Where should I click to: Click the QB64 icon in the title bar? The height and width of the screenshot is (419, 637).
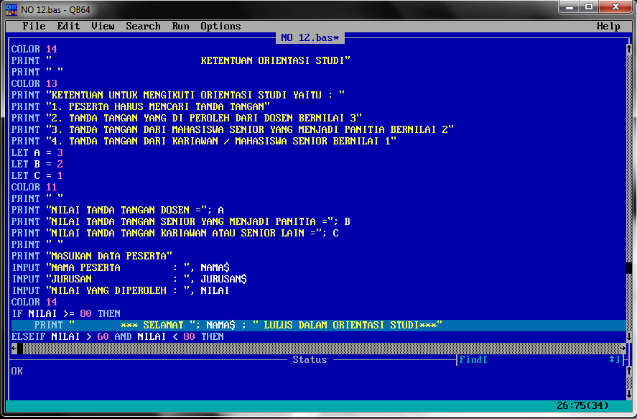coord(10,10)
